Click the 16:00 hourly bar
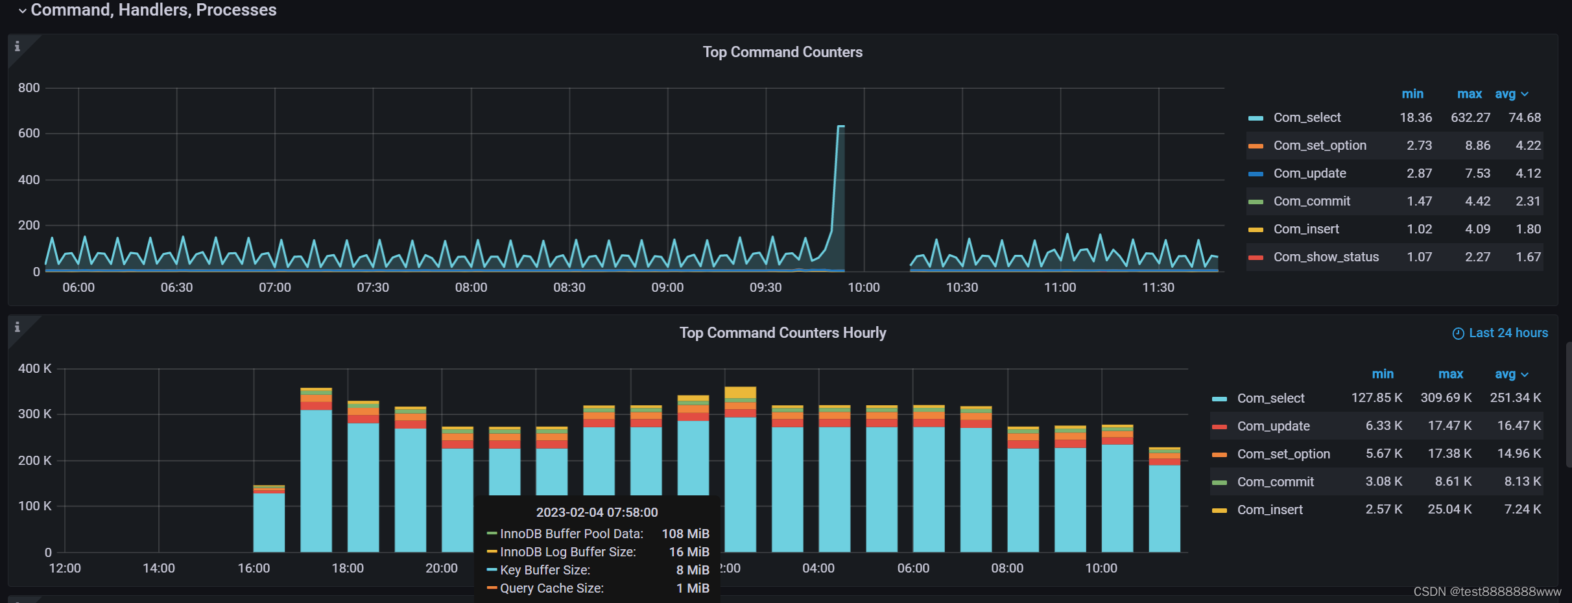Screen dimensions: 1572x603 268,519
